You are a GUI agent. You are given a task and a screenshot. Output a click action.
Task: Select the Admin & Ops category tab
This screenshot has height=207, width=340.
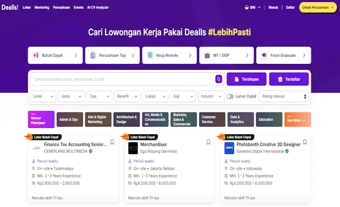click(70, 119)
